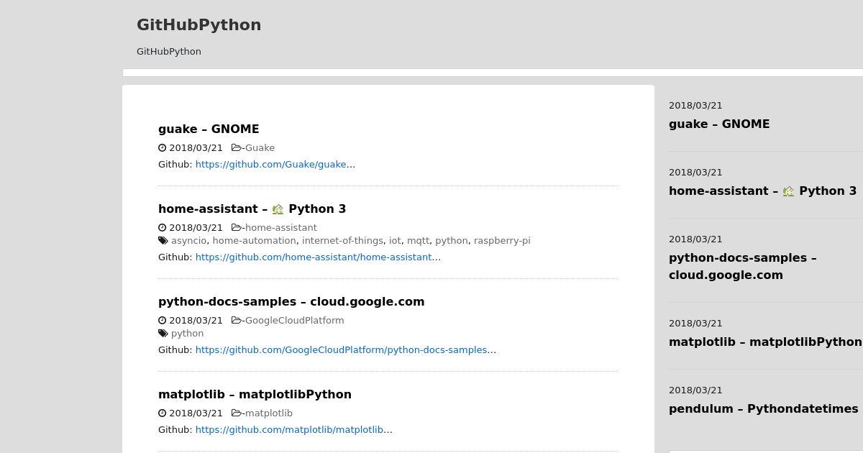Open sidebar post 'guake – GNOME'
This screenshot has width=863, height=453.
click(719, 124)
